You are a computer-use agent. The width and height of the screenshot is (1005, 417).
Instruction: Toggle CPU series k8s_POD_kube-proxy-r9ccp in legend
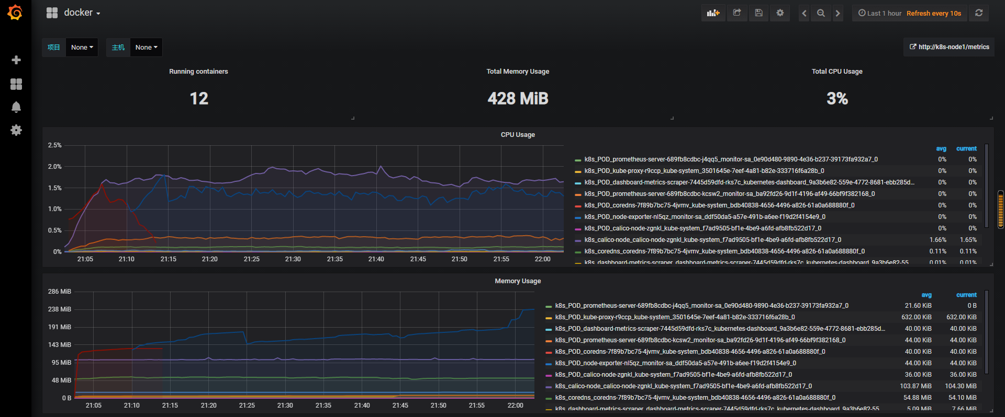point(704,171)
